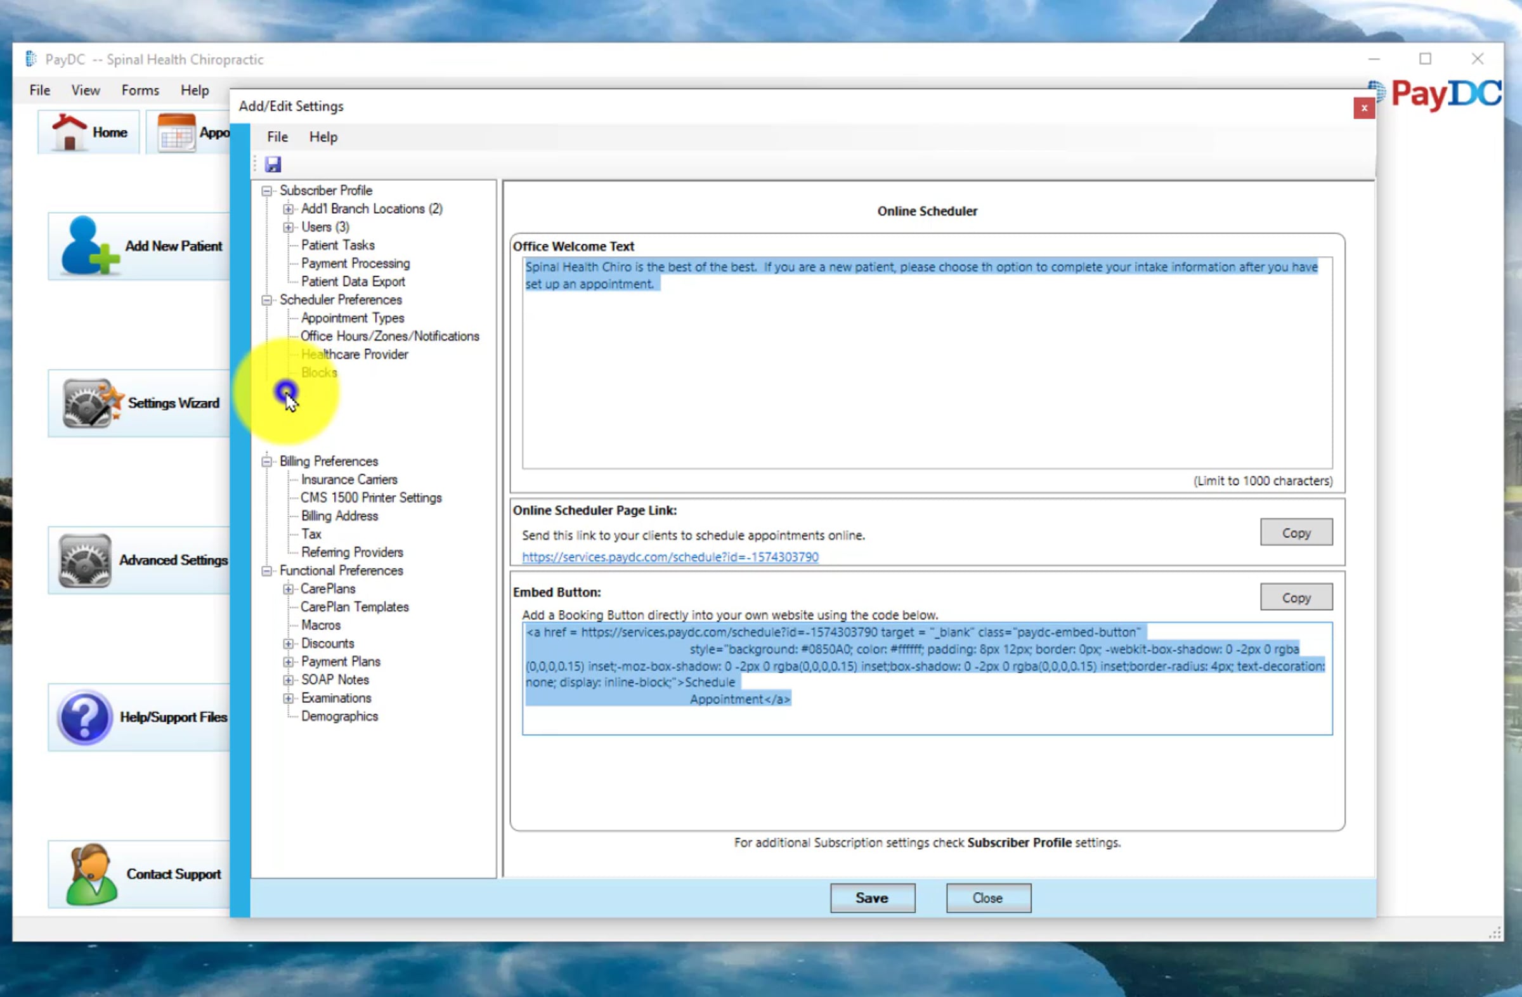The height and width of the screenshot is (997, 1522).
Task: Expand the SOAP Notes tree node
Action: [289, 680]
